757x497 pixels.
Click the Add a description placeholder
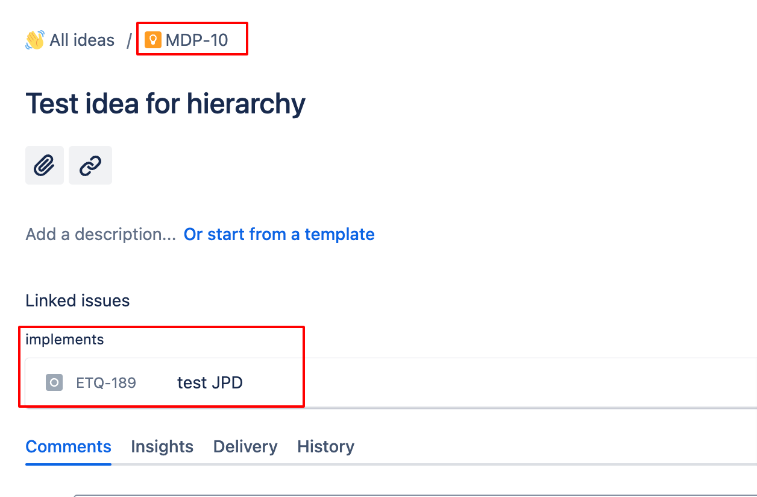pos(101,234)
